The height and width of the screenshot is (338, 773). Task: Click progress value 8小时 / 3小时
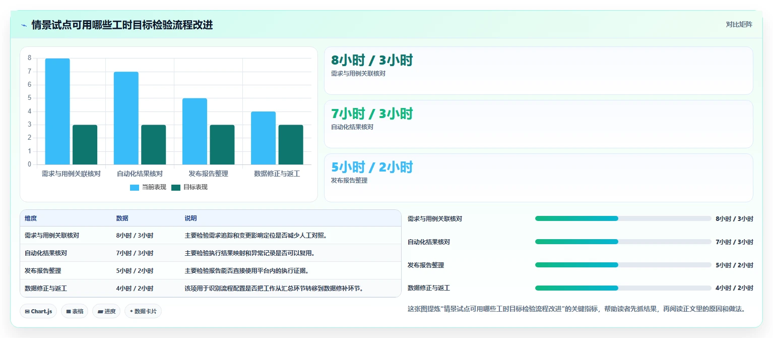tap(734, 219)
